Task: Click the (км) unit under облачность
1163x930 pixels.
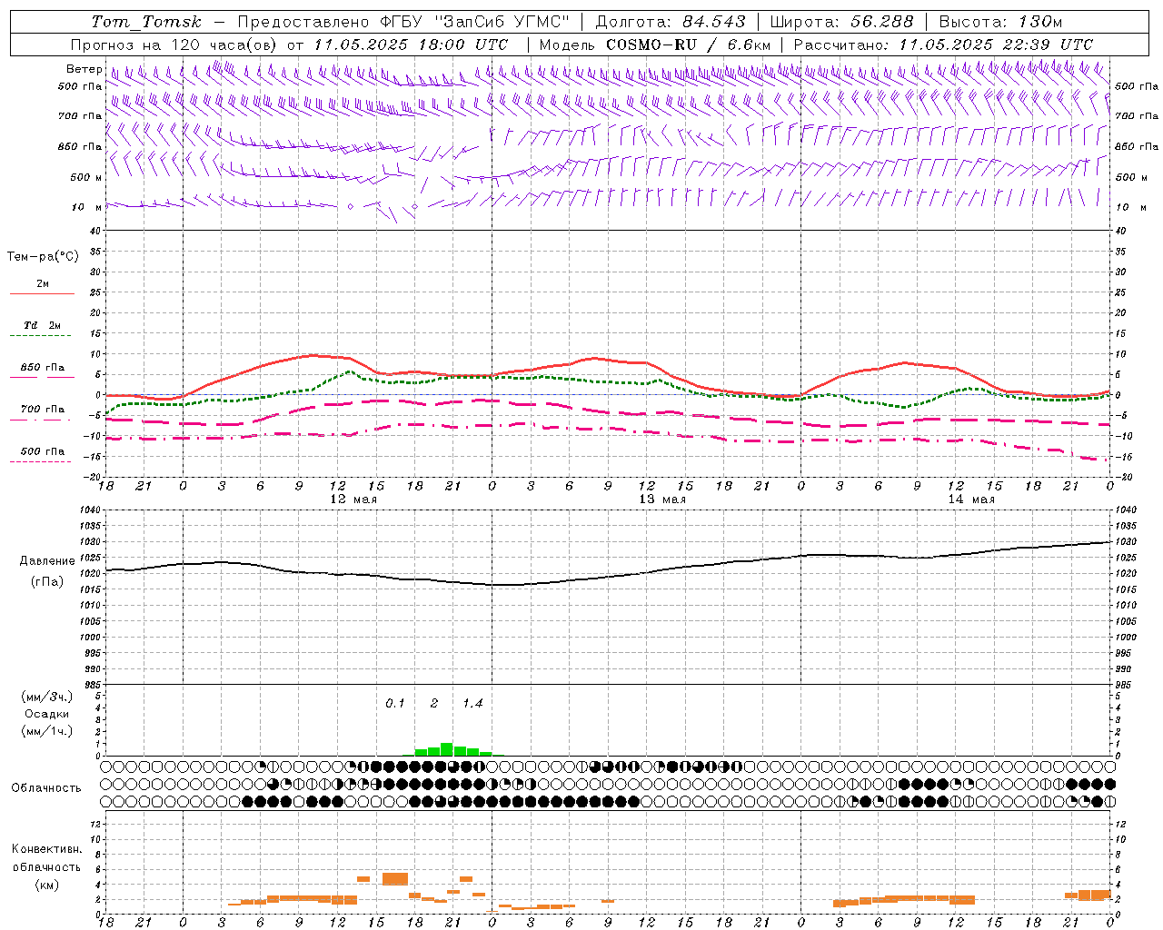Action: click(x=47, y=885)
